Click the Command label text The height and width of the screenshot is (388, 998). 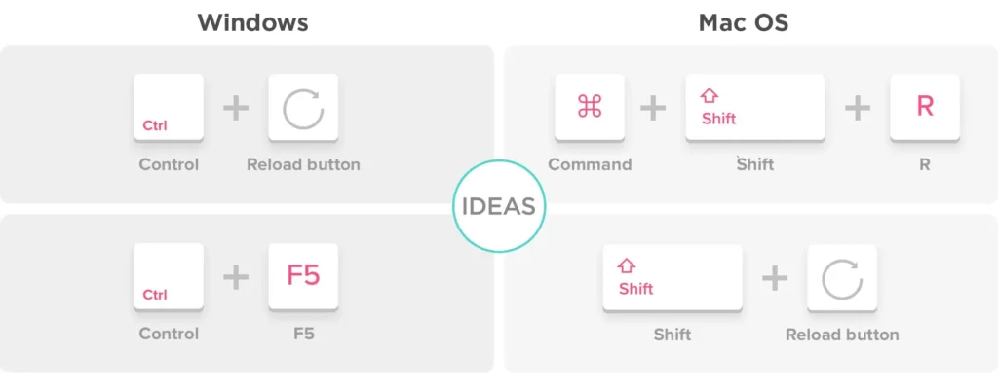click(x=590, y=164)
